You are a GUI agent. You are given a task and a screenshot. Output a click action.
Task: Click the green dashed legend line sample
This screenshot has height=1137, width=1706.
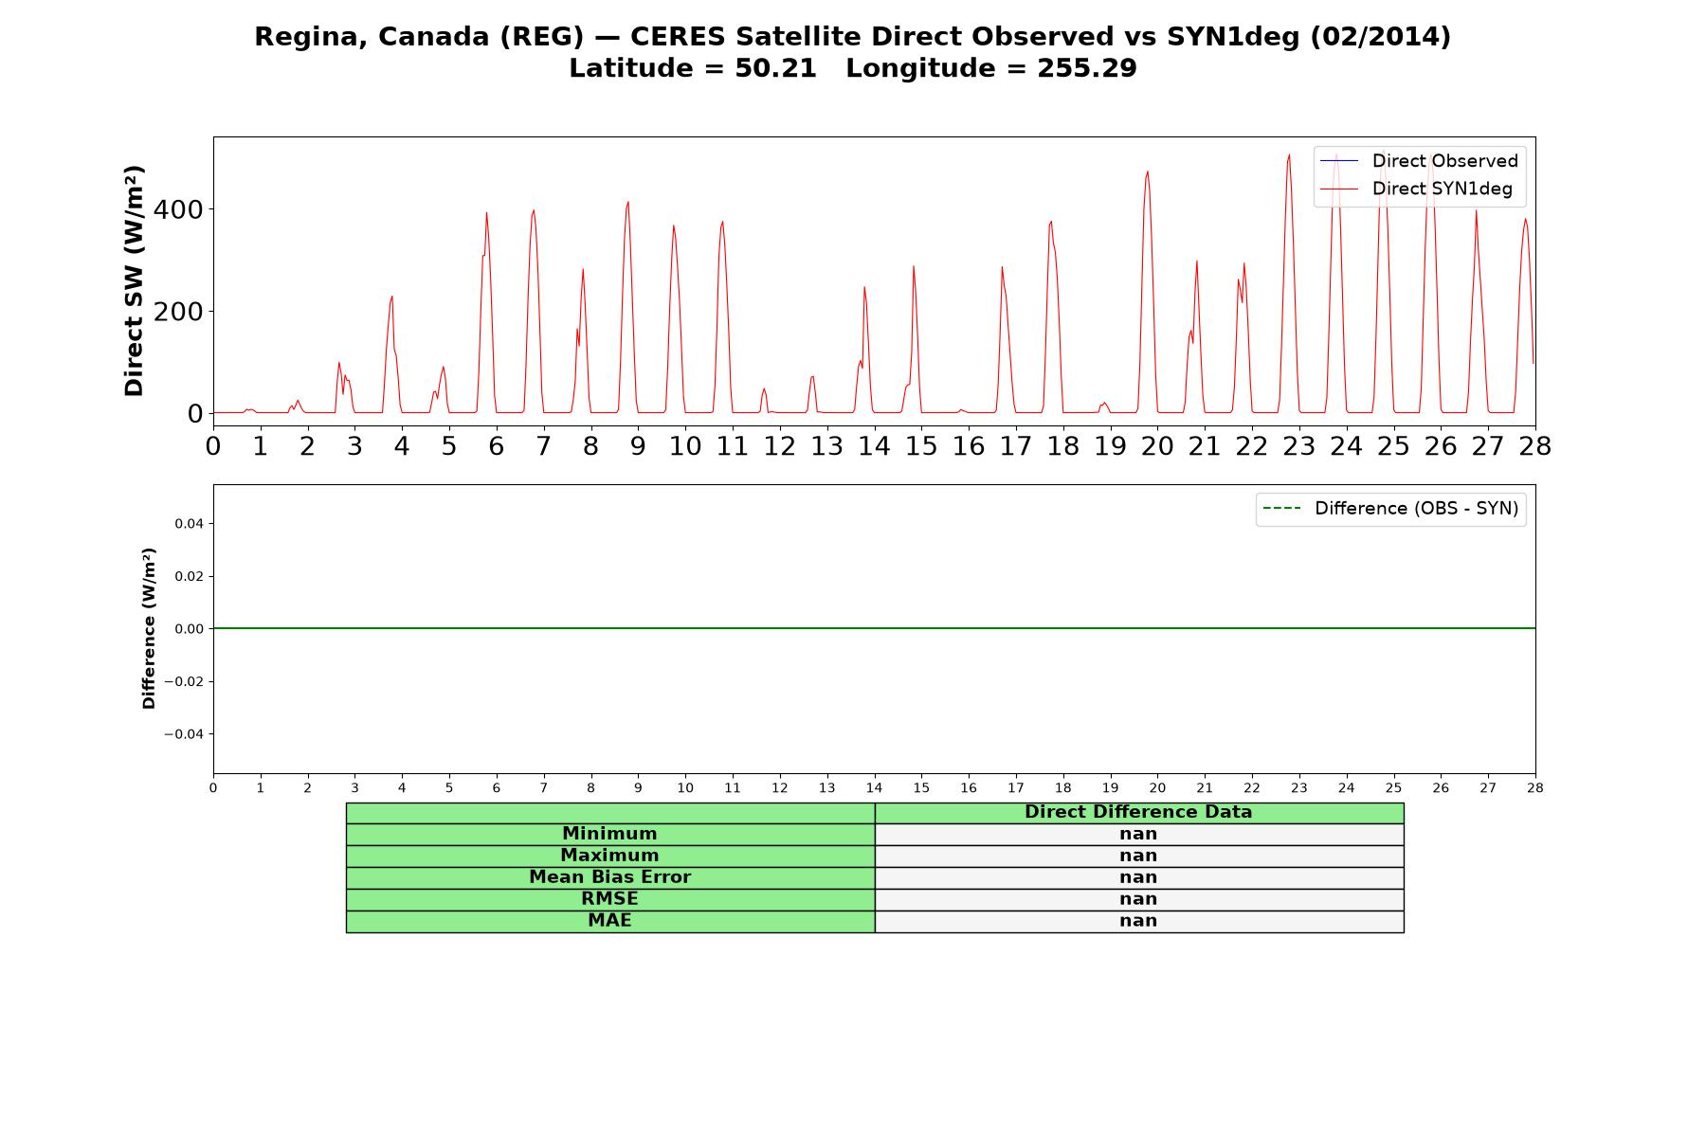[1281, 509]
